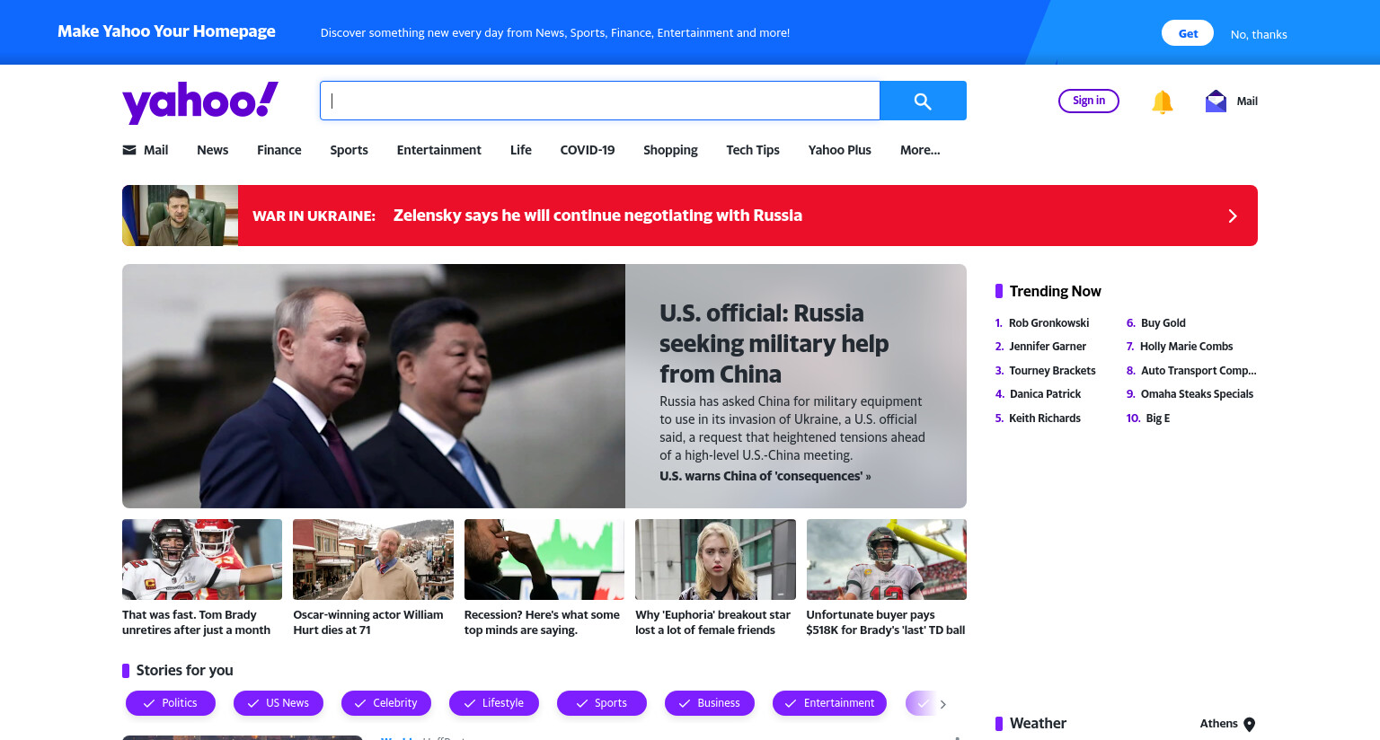
Task: Open Tom Brady unretires headline text
Action: pos(196,622)
